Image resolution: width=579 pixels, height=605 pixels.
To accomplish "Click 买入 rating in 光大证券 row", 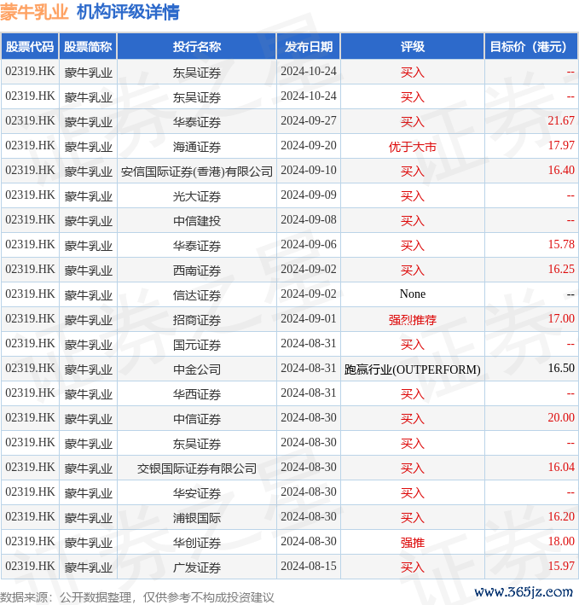I will (x=413, y=196).
